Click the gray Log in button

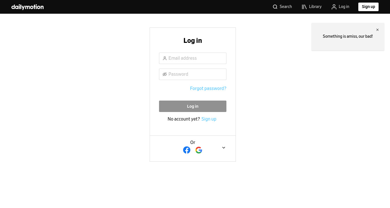(193, 106)
